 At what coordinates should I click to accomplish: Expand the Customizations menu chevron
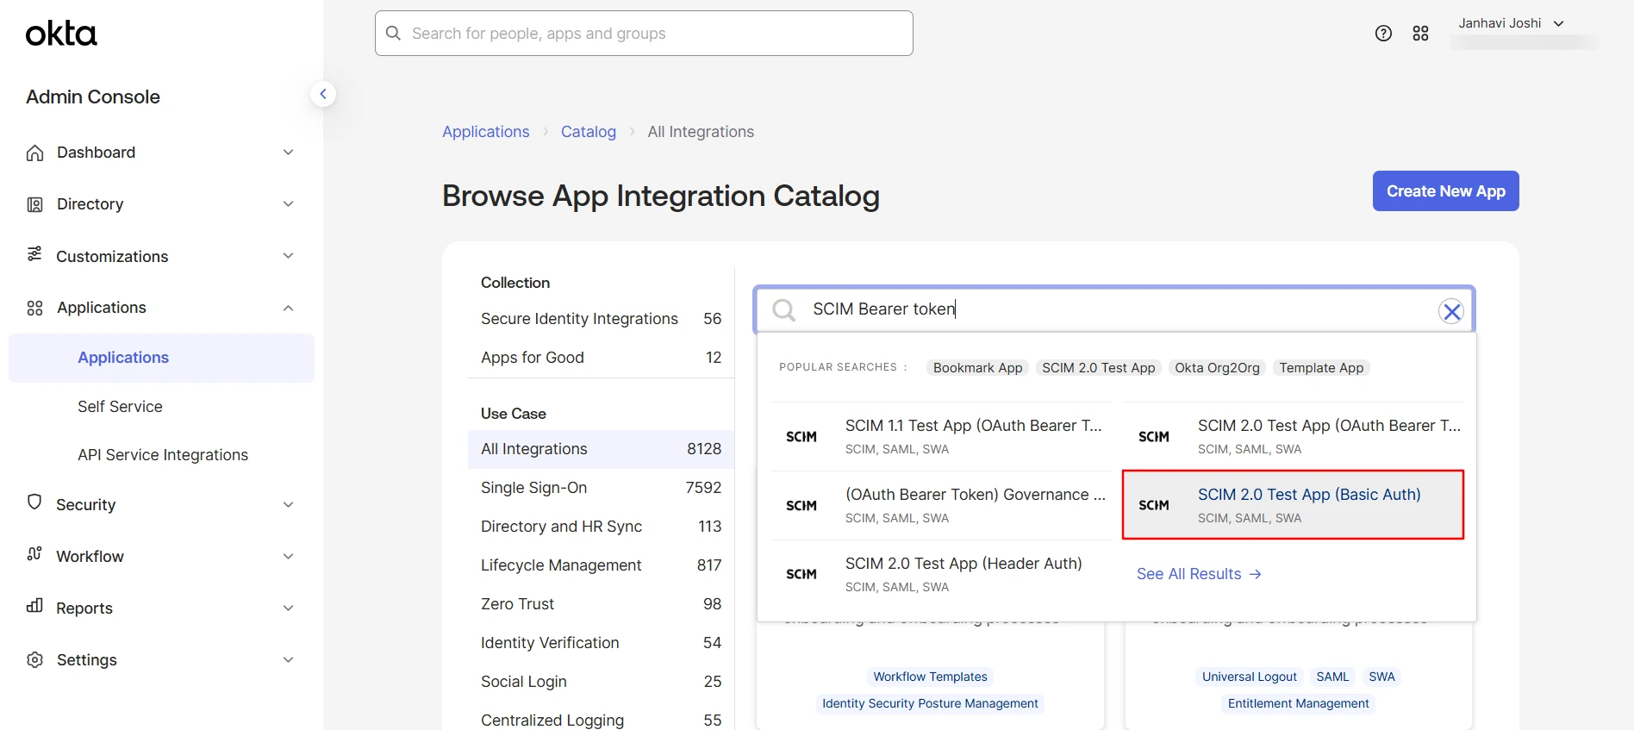[289, 256]
